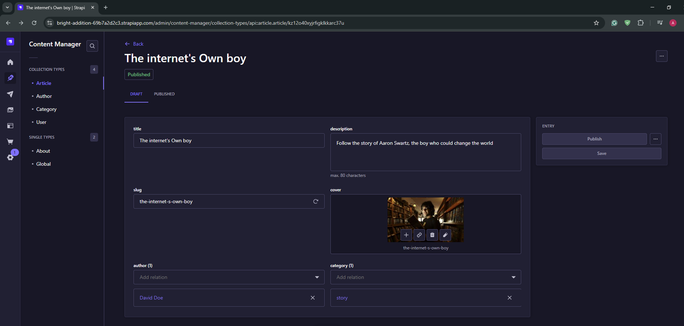The width and height of the screenshot is (684, 326).
Task: Open page-level more actions menu
Action: pos(662,56)
